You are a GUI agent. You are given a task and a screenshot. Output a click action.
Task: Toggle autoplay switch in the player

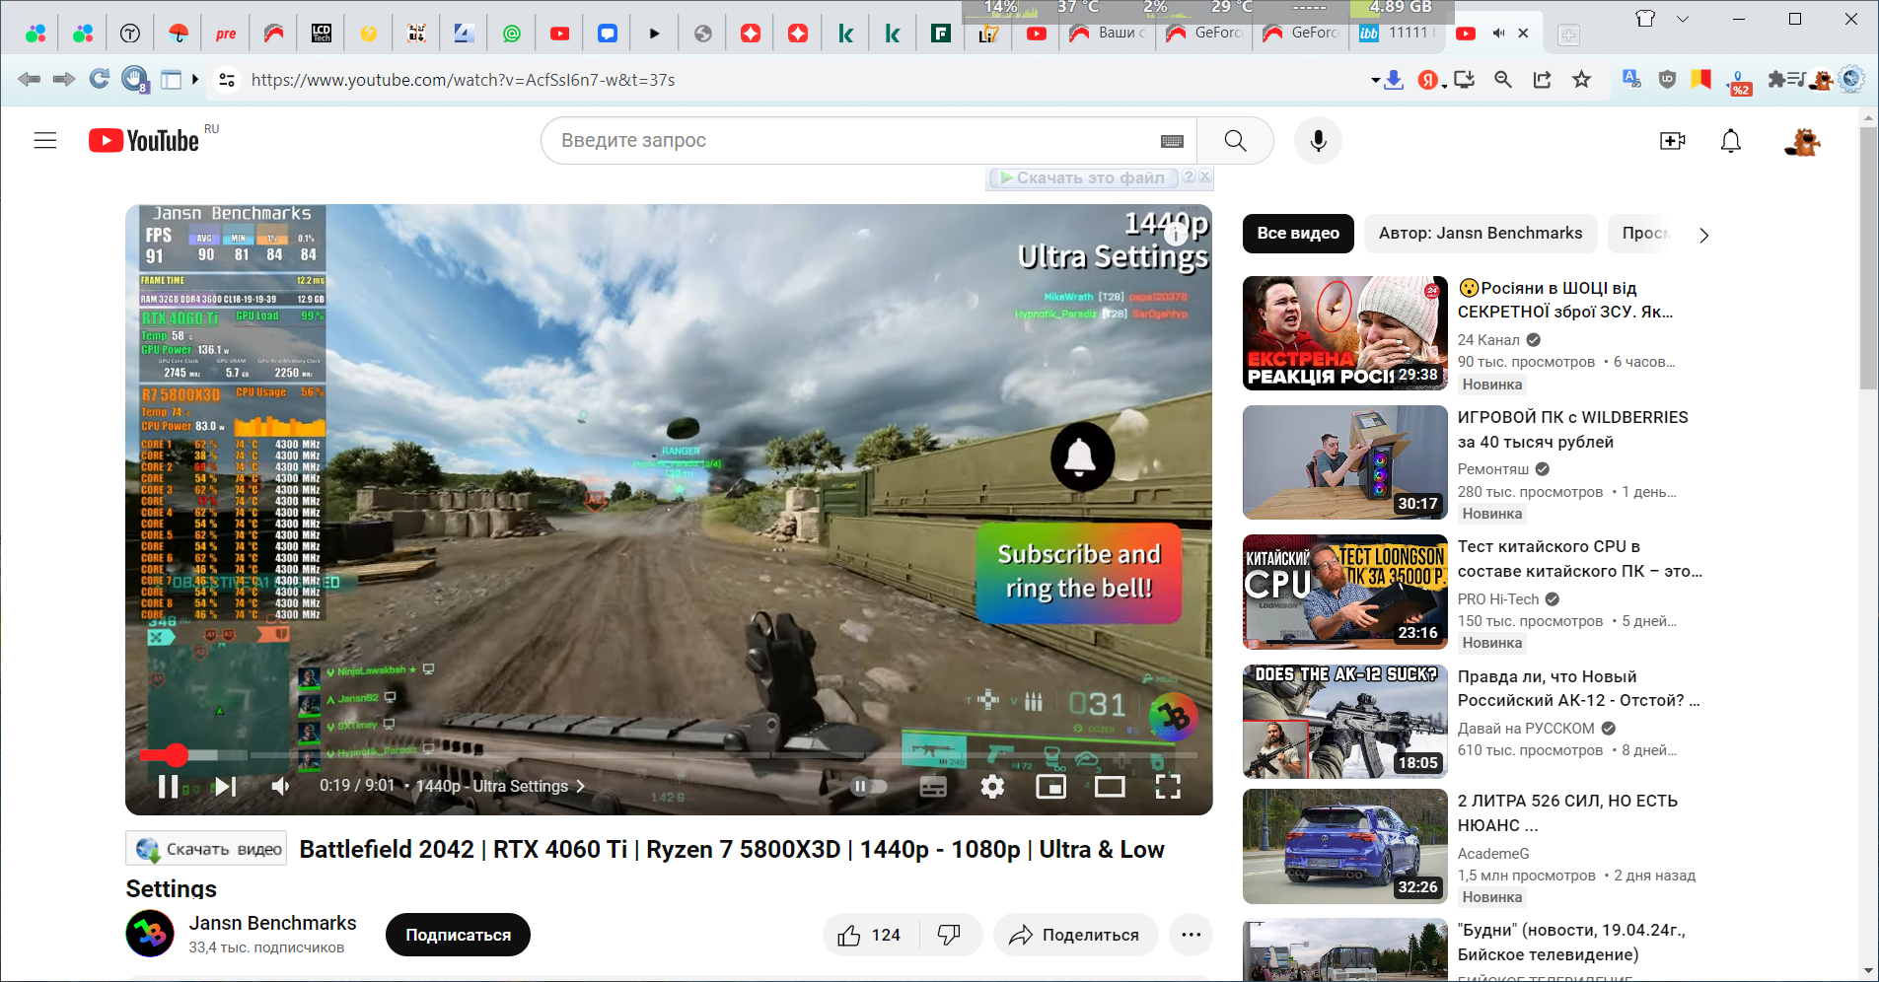pyautogui.click(x=869, y=786)
